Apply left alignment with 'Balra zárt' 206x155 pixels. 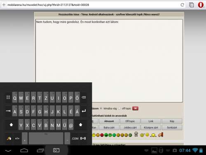[x=109, y=127]
